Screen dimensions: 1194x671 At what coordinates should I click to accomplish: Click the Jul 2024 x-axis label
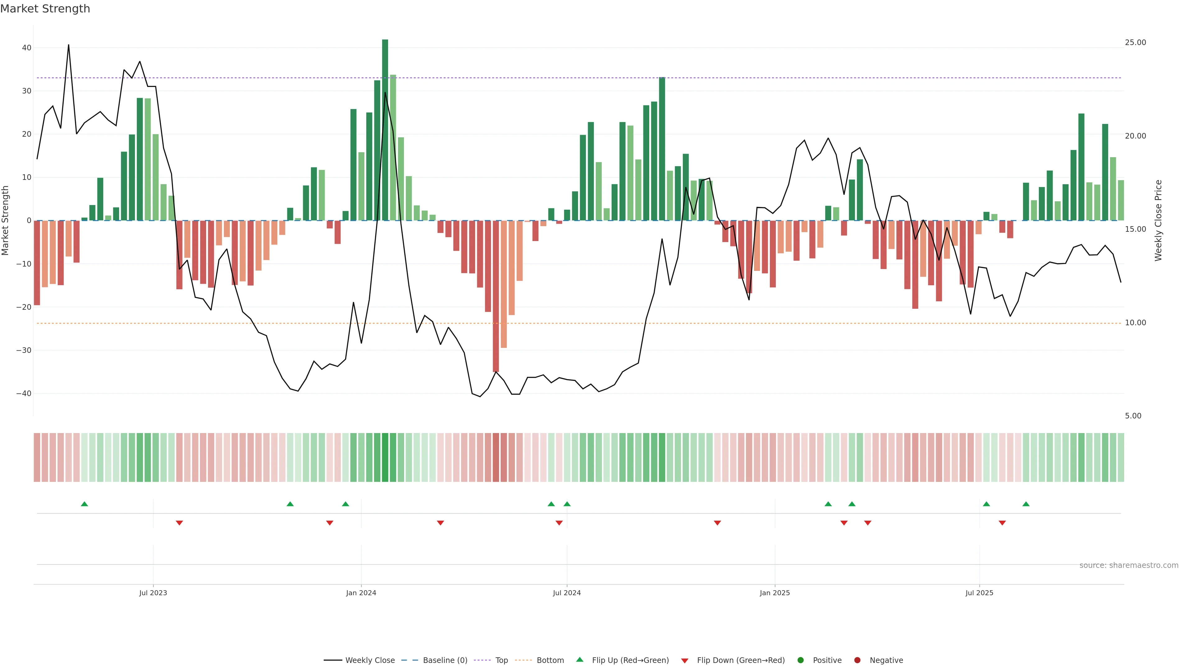pos(567,593)
